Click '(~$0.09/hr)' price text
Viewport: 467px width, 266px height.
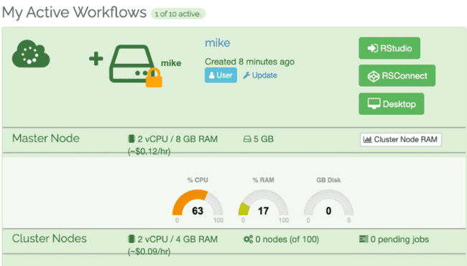(x=149, y=252)
